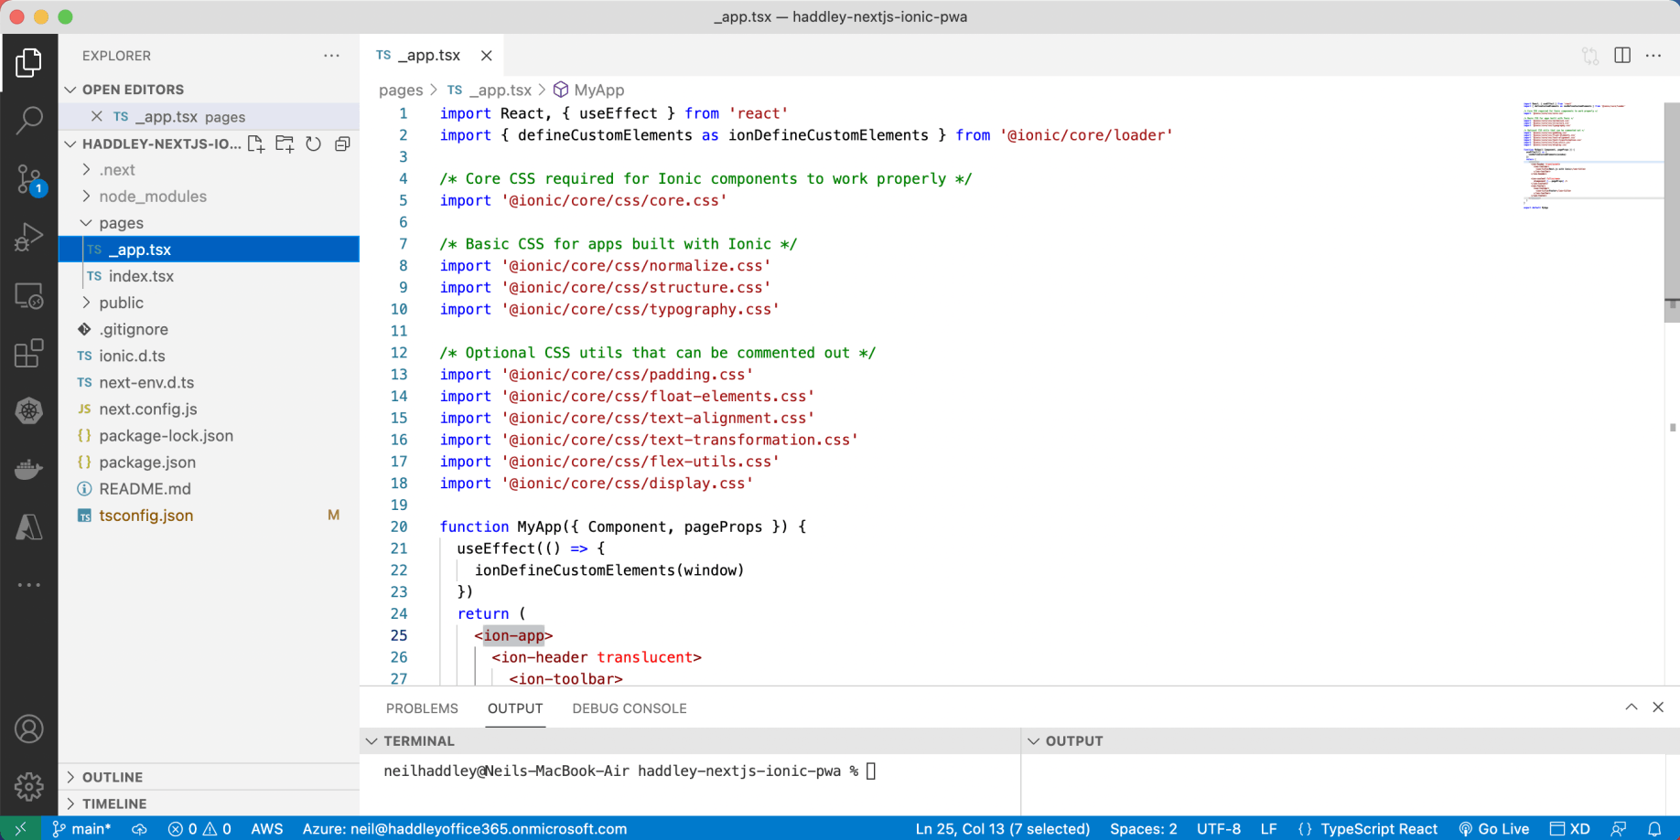Image resolution: width=1680 pixels, height=840 pixels.
Task: Switch to the PROBLEMS tab
Action: pyautogui.click(x=422, y=708)
